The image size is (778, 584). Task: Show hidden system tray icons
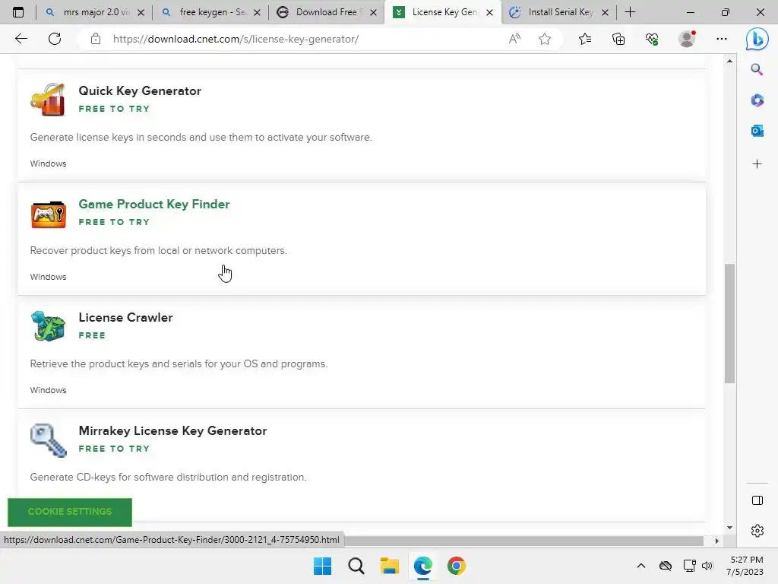[x=641, y=566]
